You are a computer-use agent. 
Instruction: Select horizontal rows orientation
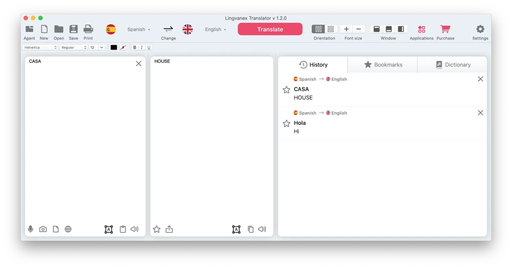331,29
